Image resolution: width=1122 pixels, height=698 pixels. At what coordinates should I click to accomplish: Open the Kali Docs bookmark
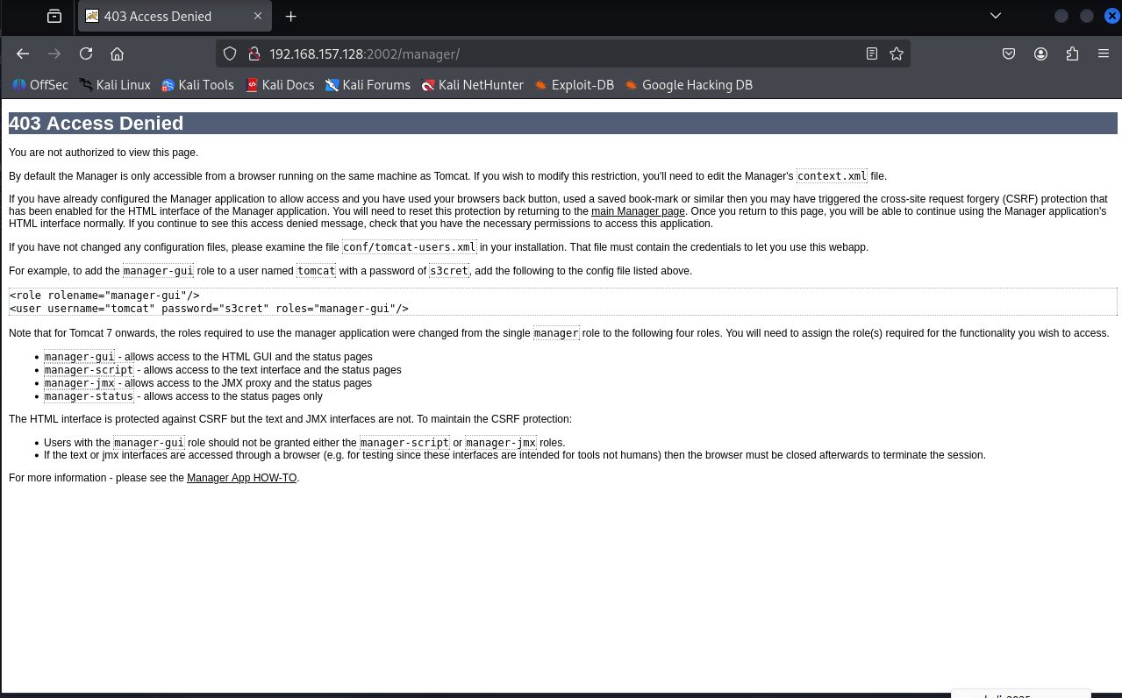(280, 85)
